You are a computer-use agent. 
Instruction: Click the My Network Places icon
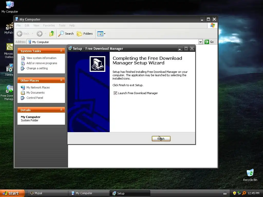[x=23, y=88]
